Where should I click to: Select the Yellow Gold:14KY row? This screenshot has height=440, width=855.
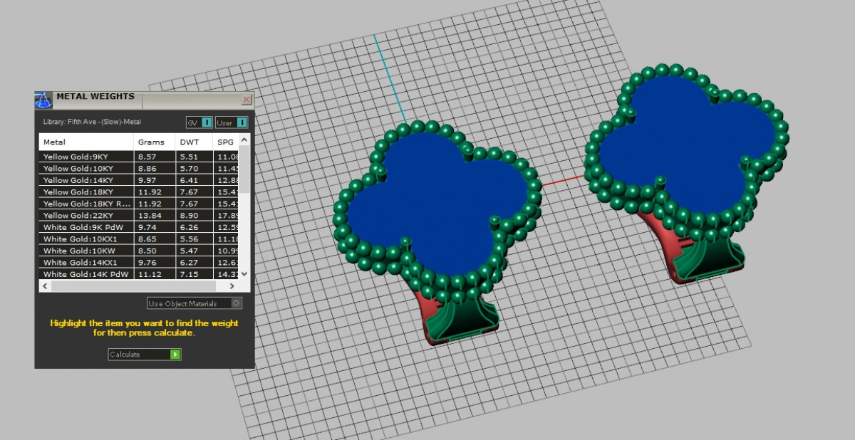pos(78,180)
